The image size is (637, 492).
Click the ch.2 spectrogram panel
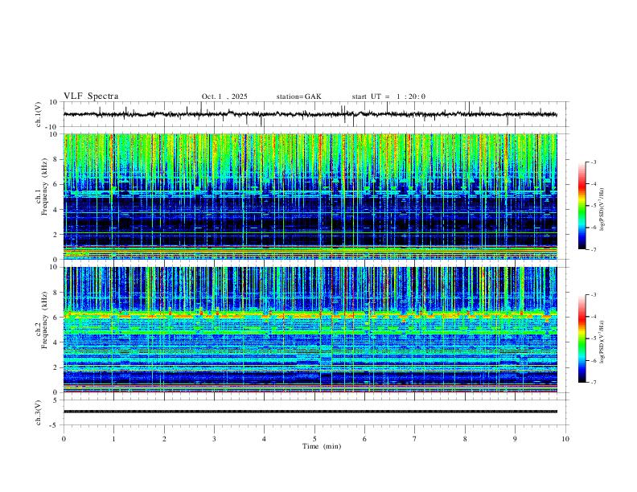coord(310,330)
